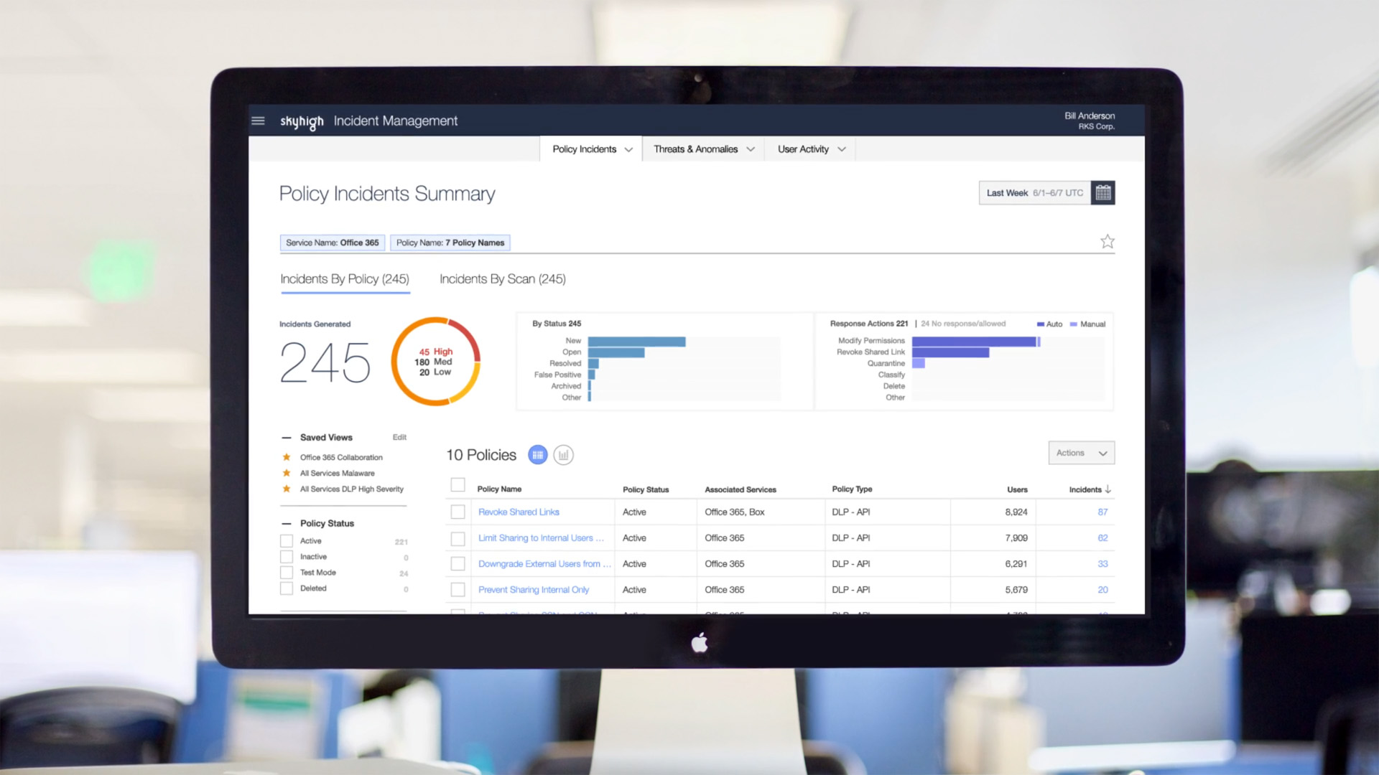Open the hamburger navigation menu

pyautogui.click(x=258, y=121)
